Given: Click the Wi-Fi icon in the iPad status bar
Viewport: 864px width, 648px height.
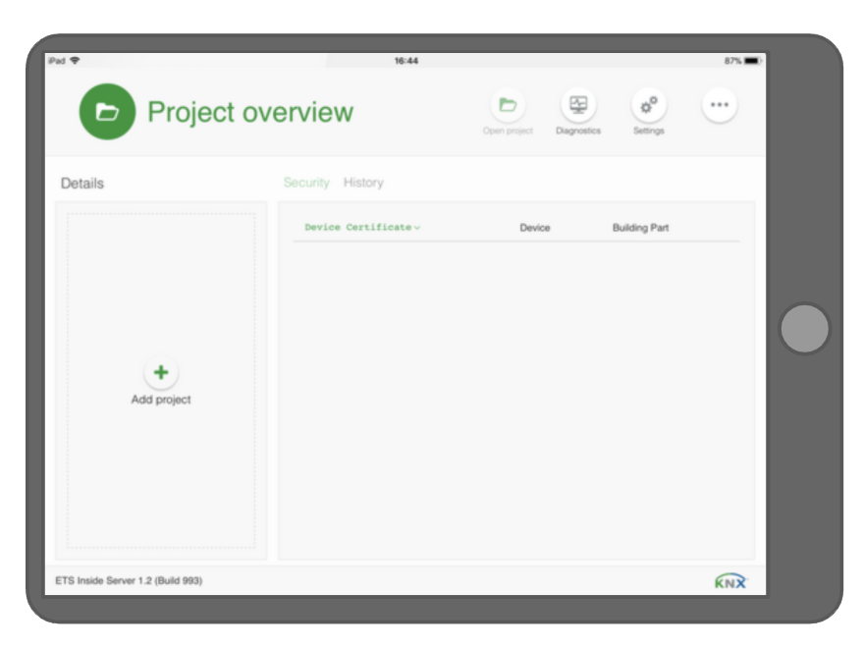Looking at the screenshot, I should tap(76, 59).
